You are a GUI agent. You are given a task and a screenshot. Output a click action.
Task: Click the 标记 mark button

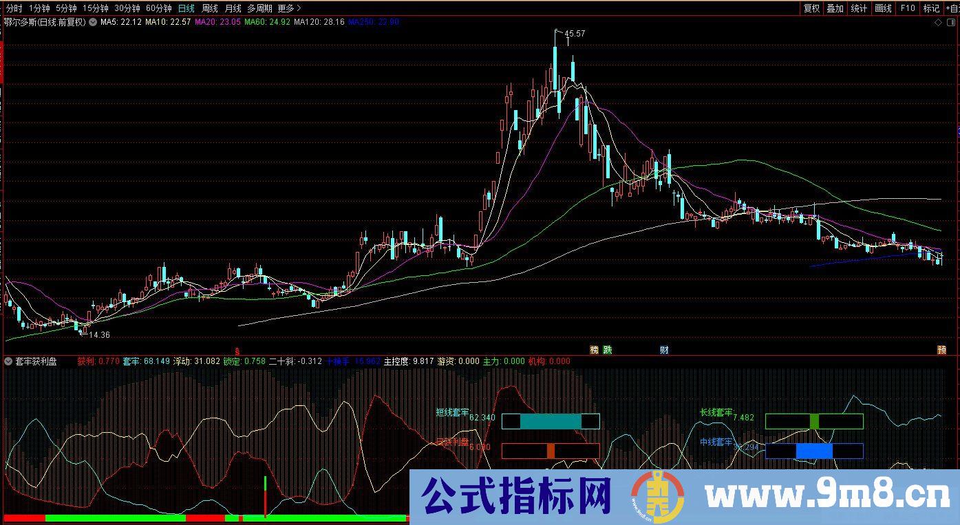point(931,8)
